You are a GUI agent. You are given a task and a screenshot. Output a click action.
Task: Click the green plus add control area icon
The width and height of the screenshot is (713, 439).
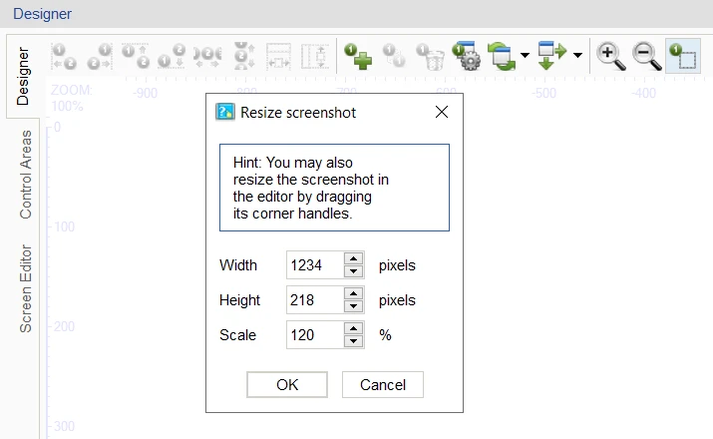tap(358, 56)
